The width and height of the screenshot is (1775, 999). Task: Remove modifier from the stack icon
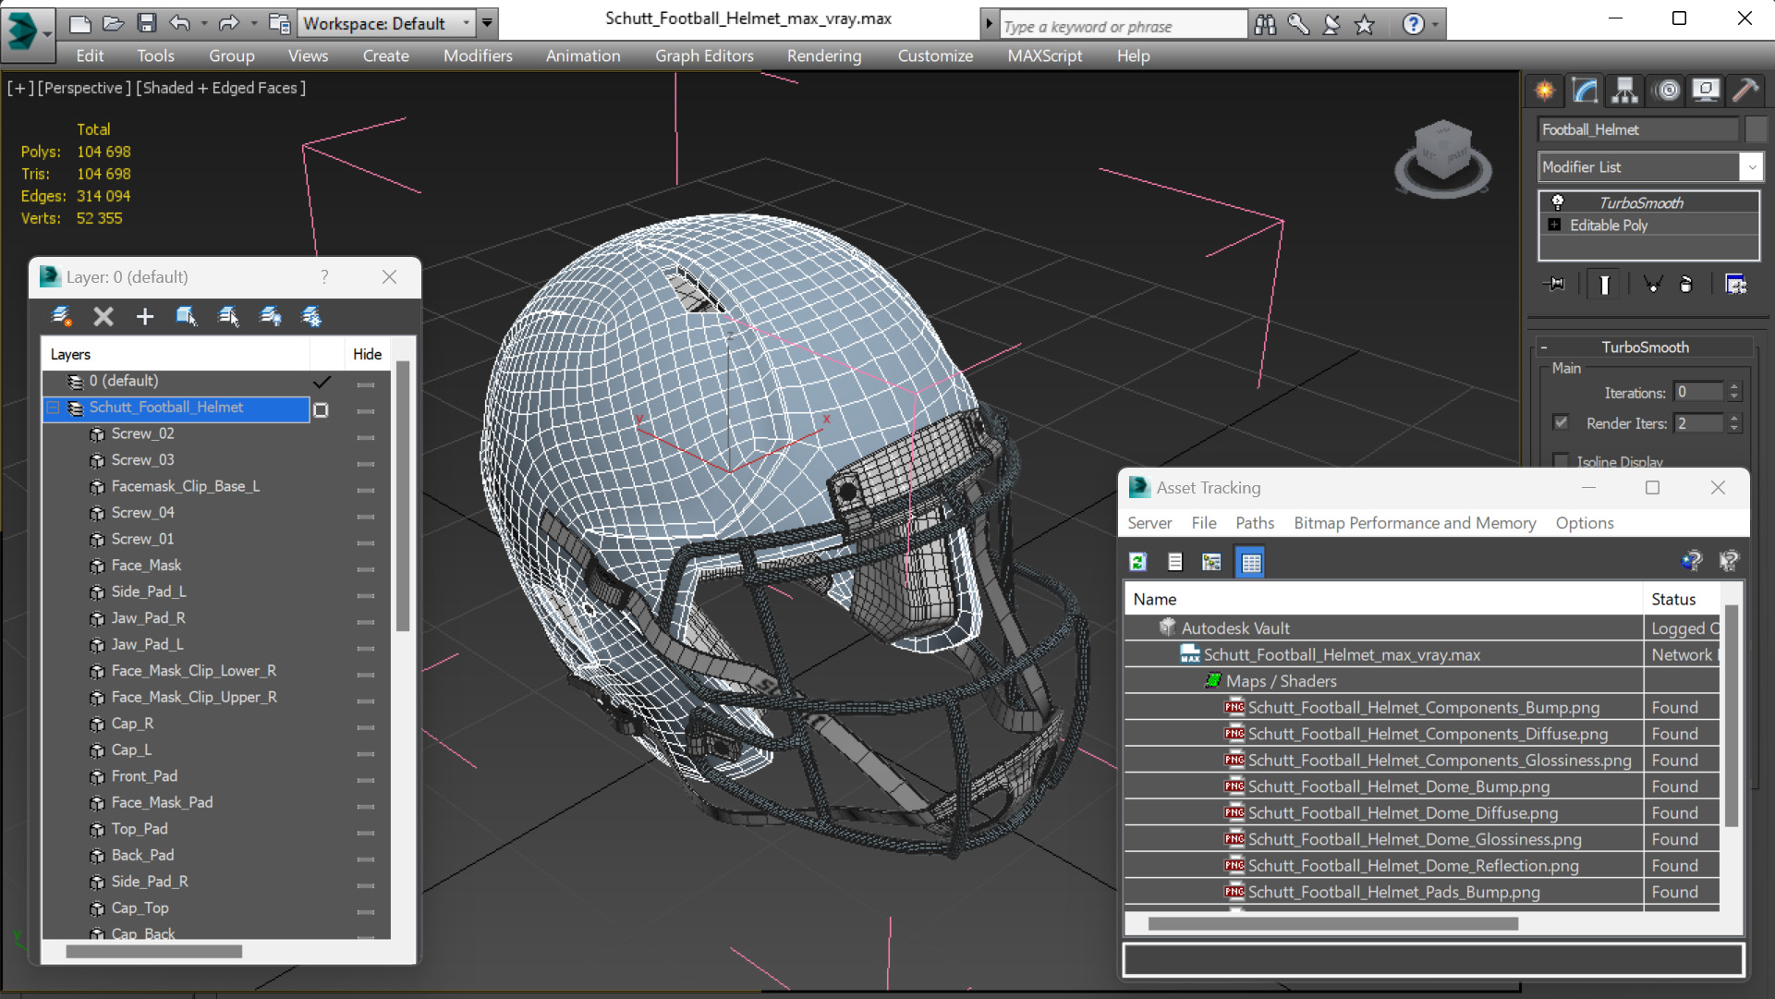point(1686,285)
